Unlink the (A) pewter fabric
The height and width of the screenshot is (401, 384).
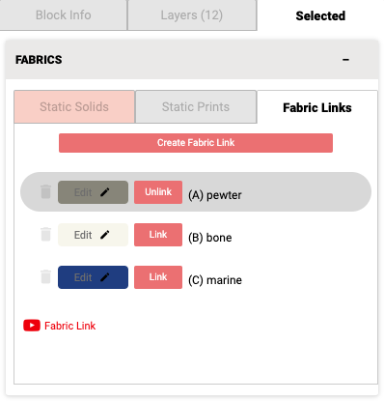point(158,192)
